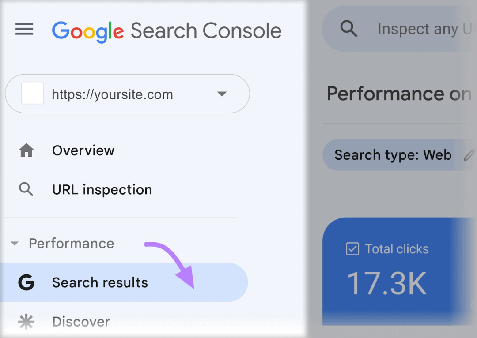Click the asterisk Discover icon

(x=26, y=322)
